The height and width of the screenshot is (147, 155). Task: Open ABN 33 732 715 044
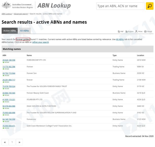point(9,73)
